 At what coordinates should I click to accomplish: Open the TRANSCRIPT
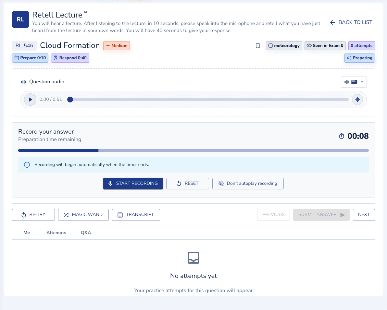point(136,215)
